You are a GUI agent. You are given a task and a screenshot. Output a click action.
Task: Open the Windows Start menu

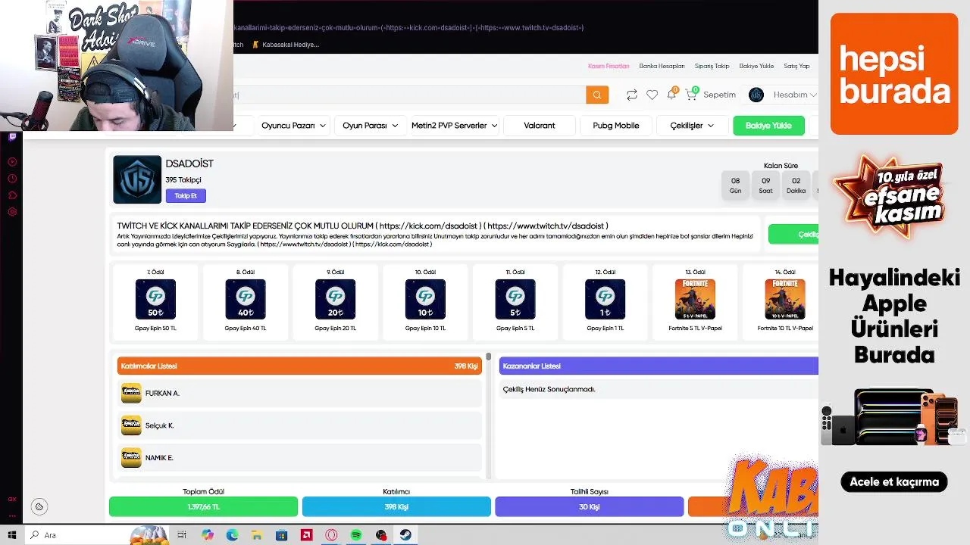[x=12, y=535]
